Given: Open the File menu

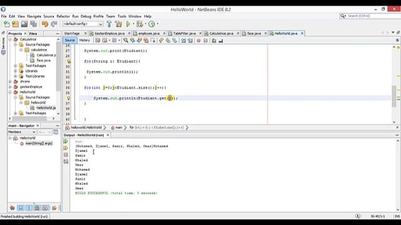Looking at the screenshot, I should pos(4,16).
